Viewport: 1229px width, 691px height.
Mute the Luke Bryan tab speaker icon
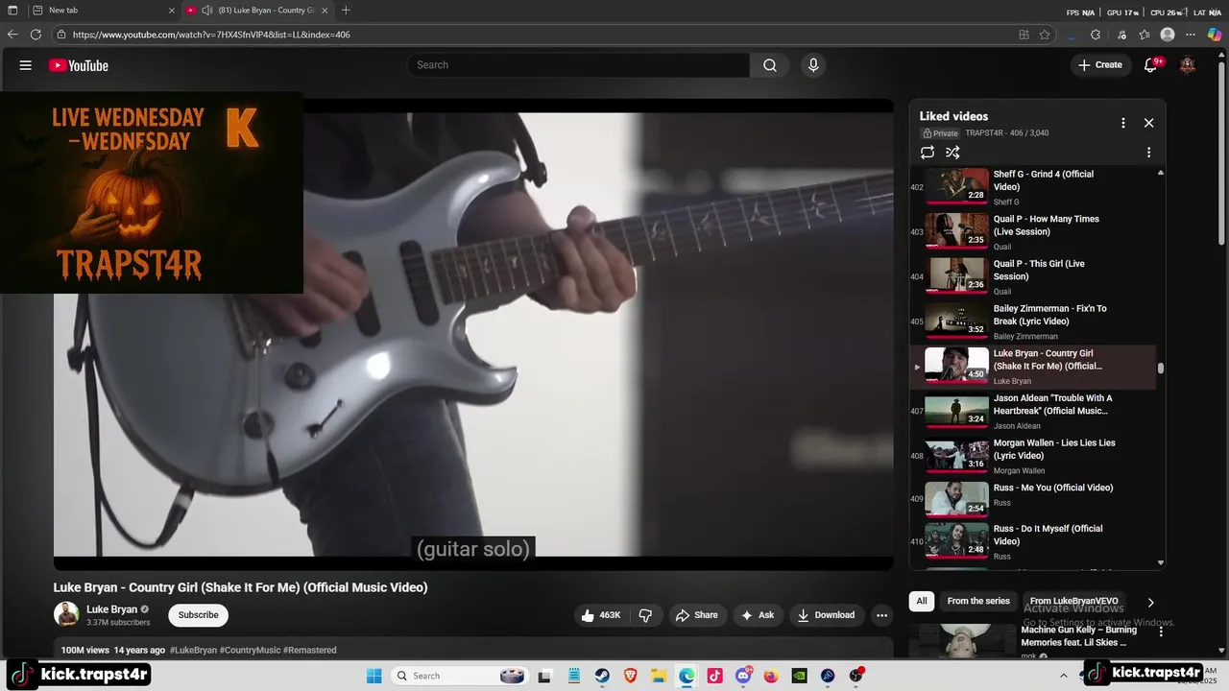pos(206,11)
